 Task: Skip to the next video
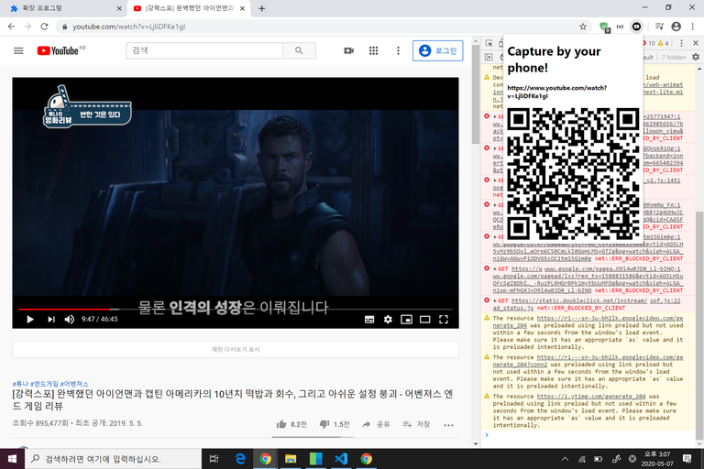point(51,319)
